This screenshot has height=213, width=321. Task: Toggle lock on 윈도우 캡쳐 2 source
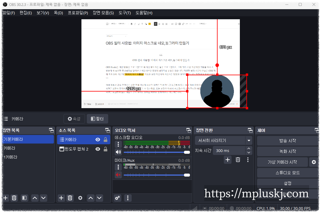pyautogui.click(x=106, y=149)
